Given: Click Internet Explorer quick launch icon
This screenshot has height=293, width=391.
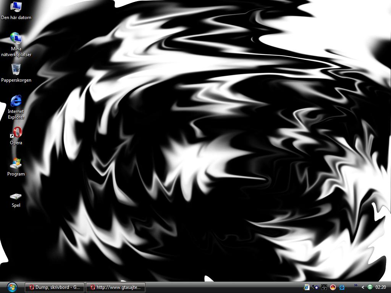Looking at the screenshot, I should [x=307, y=287].
